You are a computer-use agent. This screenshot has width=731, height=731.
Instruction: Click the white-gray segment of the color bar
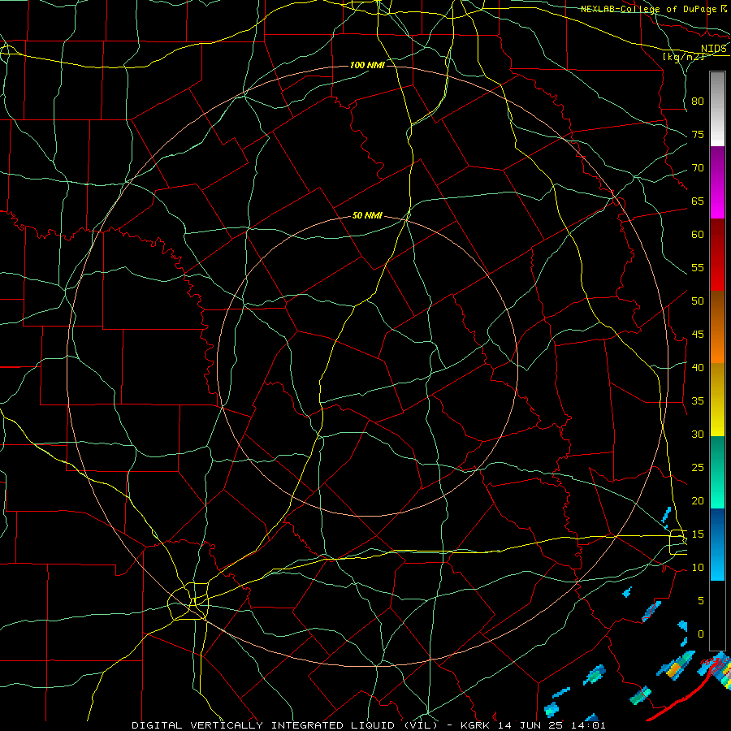pyautogui.click(x=717, y=109)
